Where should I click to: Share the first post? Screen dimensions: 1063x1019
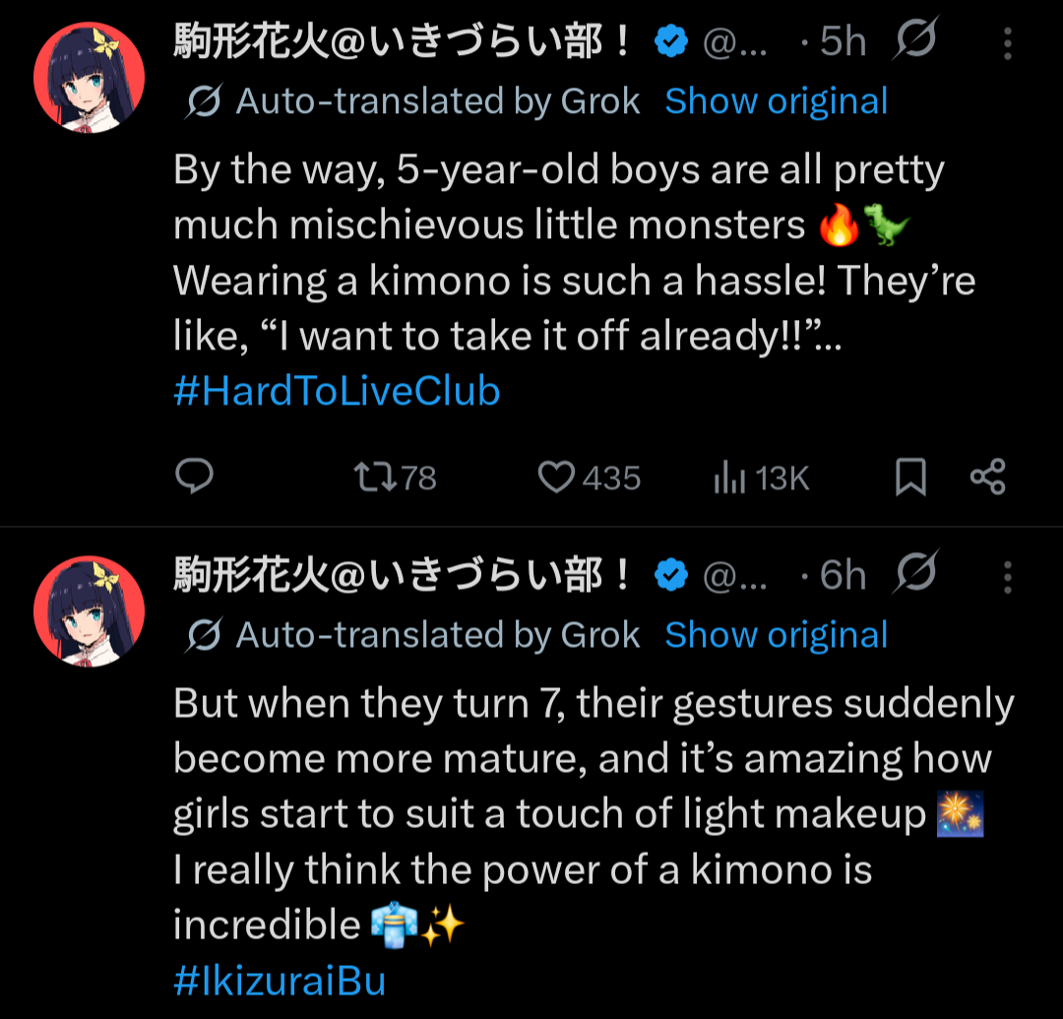[x=987, y=478]
